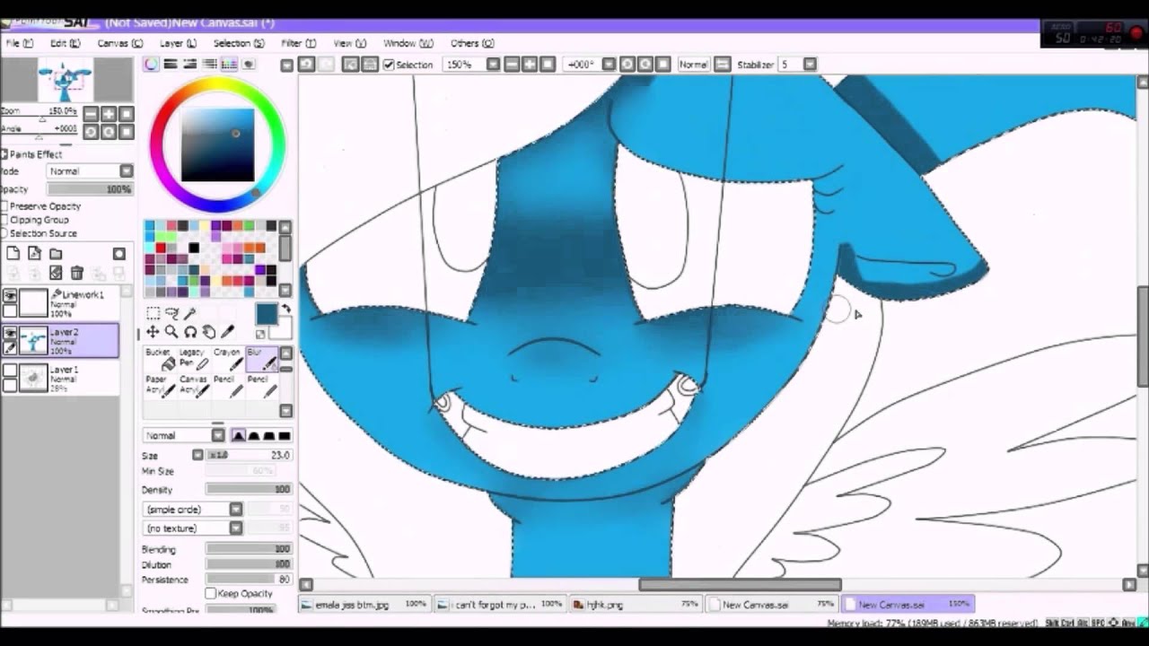The width and height of the screenshot is (1149, 646).
Task: Enable Selection Source checkbox
Action: point(4,233)
